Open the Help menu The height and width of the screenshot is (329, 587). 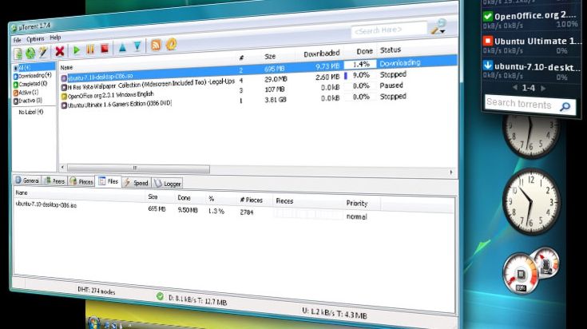(x=55, y=38)
